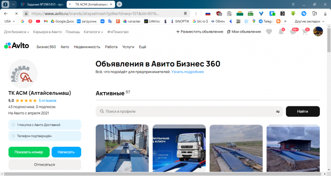This screenshot has width=331, height=176.
Task: Open the Помощь link
Action: (x=72, y=32)
